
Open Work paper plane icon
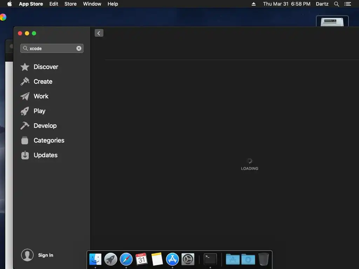[25, 96]
